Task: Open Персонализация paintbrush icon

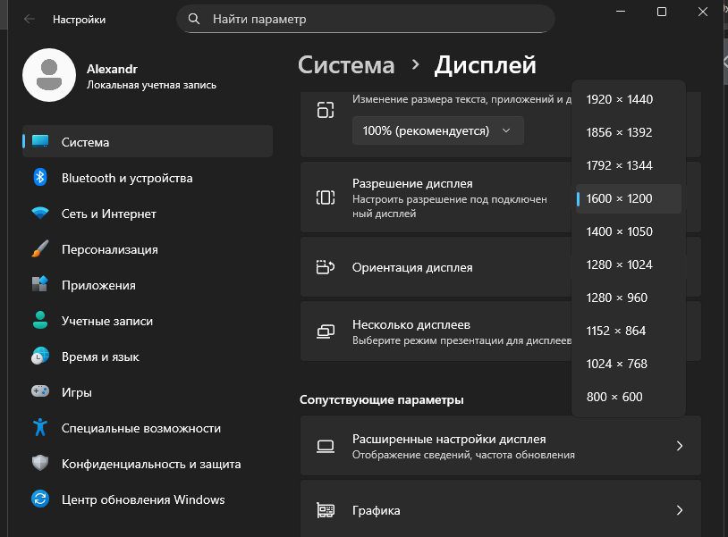Action: pyautogui.click(x=40, y=249)
